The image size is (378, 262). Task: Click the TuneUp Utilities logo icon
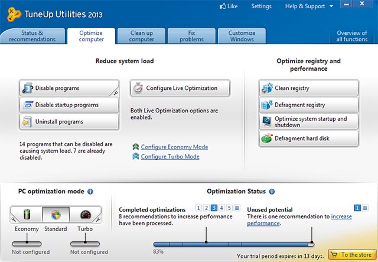pos(14,14)
